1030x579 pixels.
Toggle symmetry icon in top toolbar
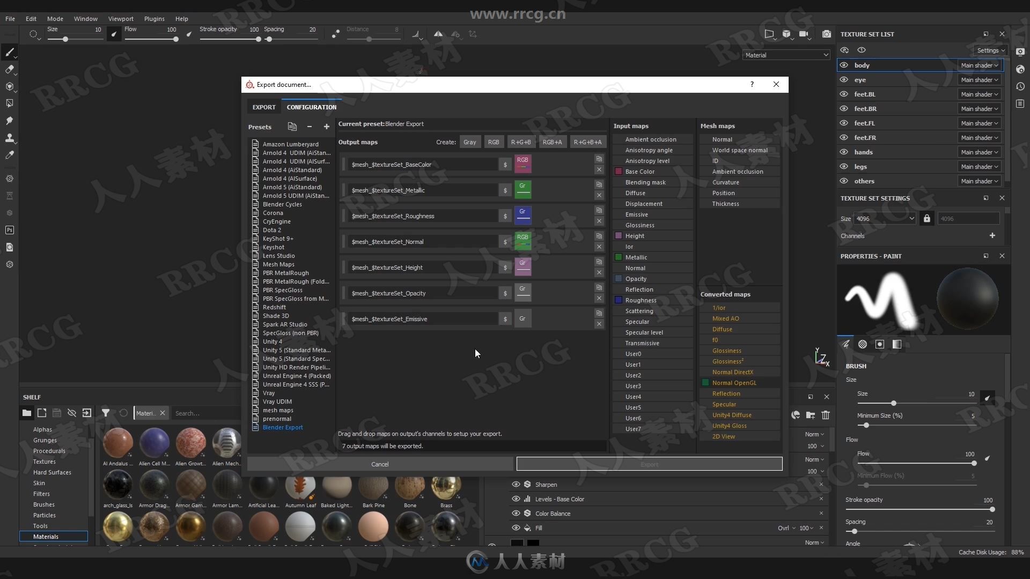[438, 34]
